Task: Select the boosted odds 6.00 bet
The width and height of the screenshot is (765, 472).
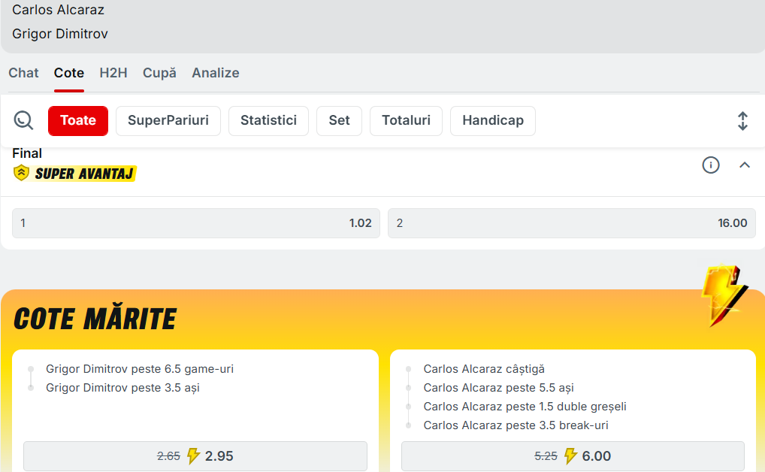Action: (573, 456)
